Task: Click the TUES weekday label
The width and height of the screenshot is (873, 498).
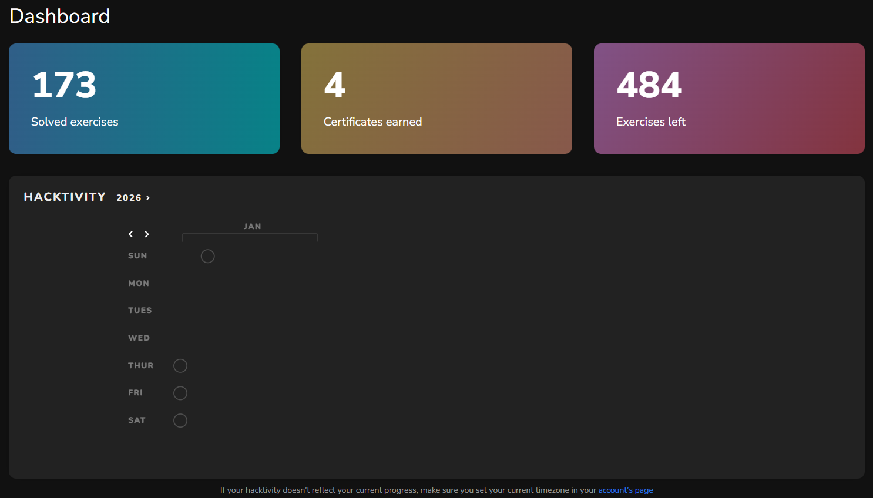Action: (140, 311)
